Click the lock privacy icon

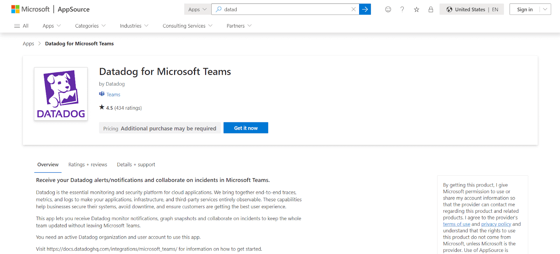[x=431, y=9]
